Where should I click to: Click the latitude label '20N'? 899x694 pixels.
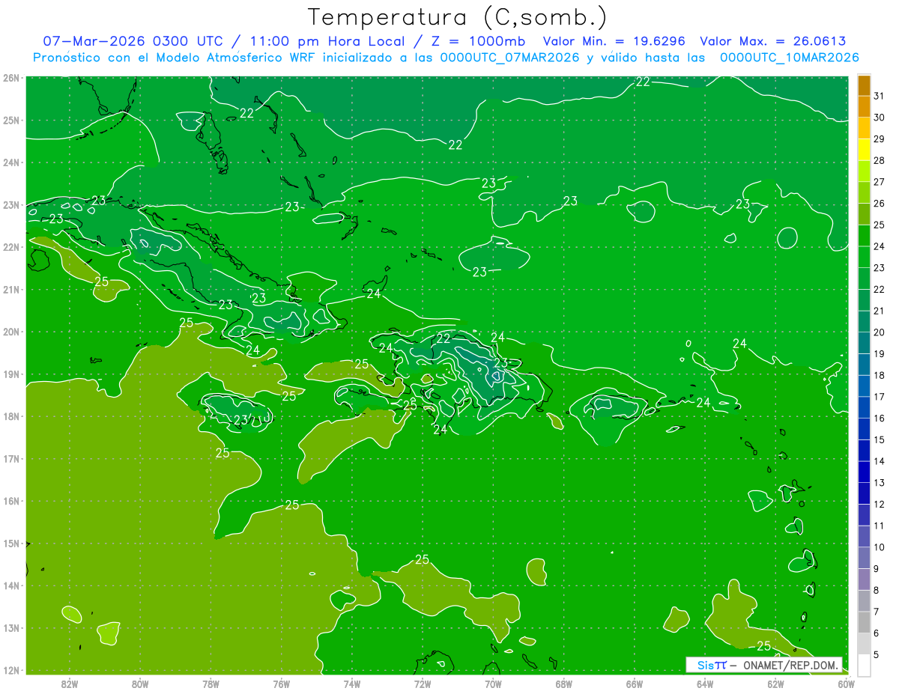click(x=11, y=332)
